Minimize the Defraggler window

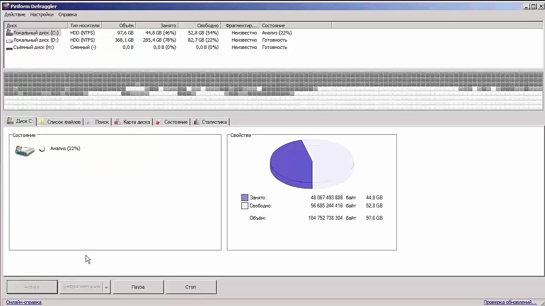point(526,6)
